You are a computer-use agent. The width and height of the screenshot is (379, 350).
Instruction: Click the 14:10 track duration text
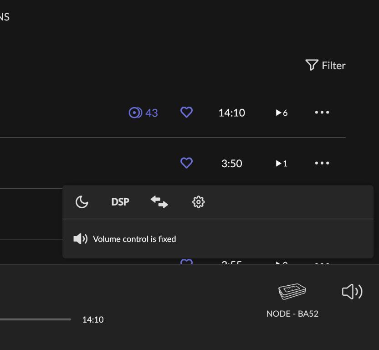pos(232,113)
